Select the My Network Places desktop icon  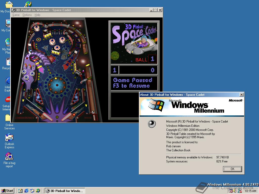6,46
